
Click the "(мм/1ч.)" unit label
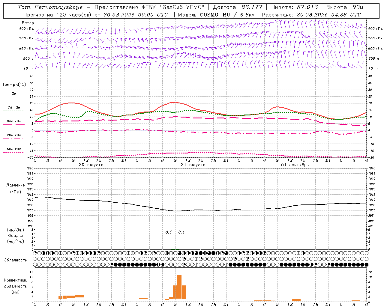[x=16, y=241]
